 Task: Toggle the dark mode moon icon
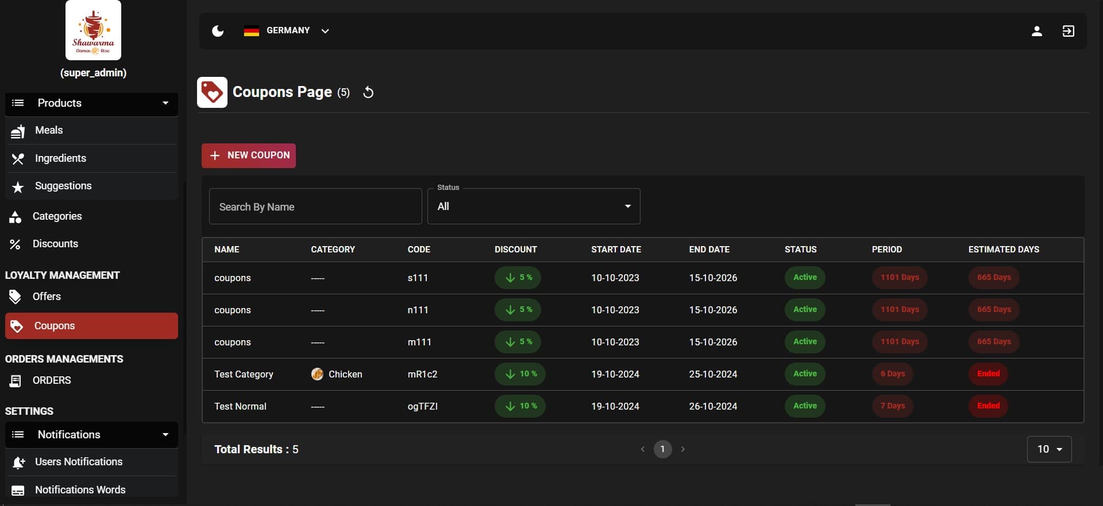click(218, 31)
